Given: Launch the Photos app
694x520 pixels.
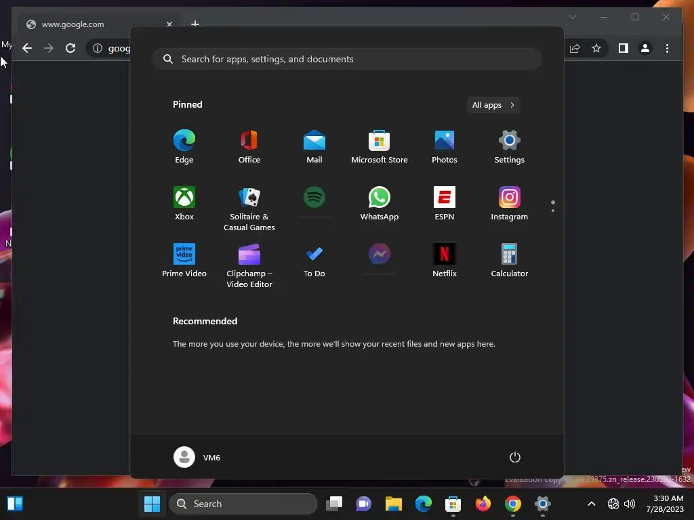Looking at the screenshot, I should (x=445, y=147).
